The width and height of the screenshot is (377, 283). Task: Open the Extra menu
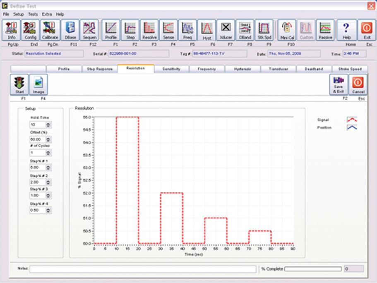[x=47, y=14]
